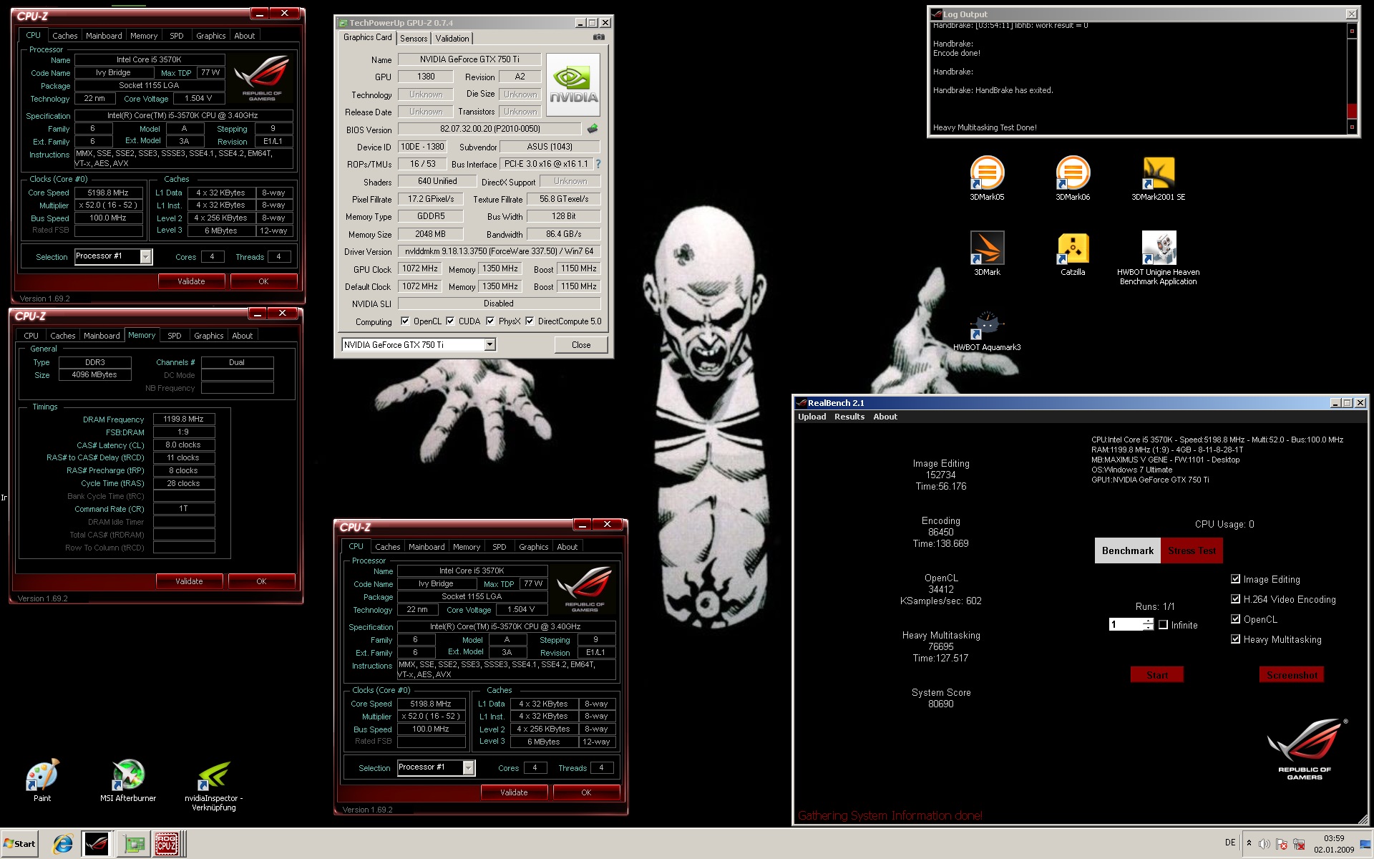Open the Paint desktop shortcut

42,780
